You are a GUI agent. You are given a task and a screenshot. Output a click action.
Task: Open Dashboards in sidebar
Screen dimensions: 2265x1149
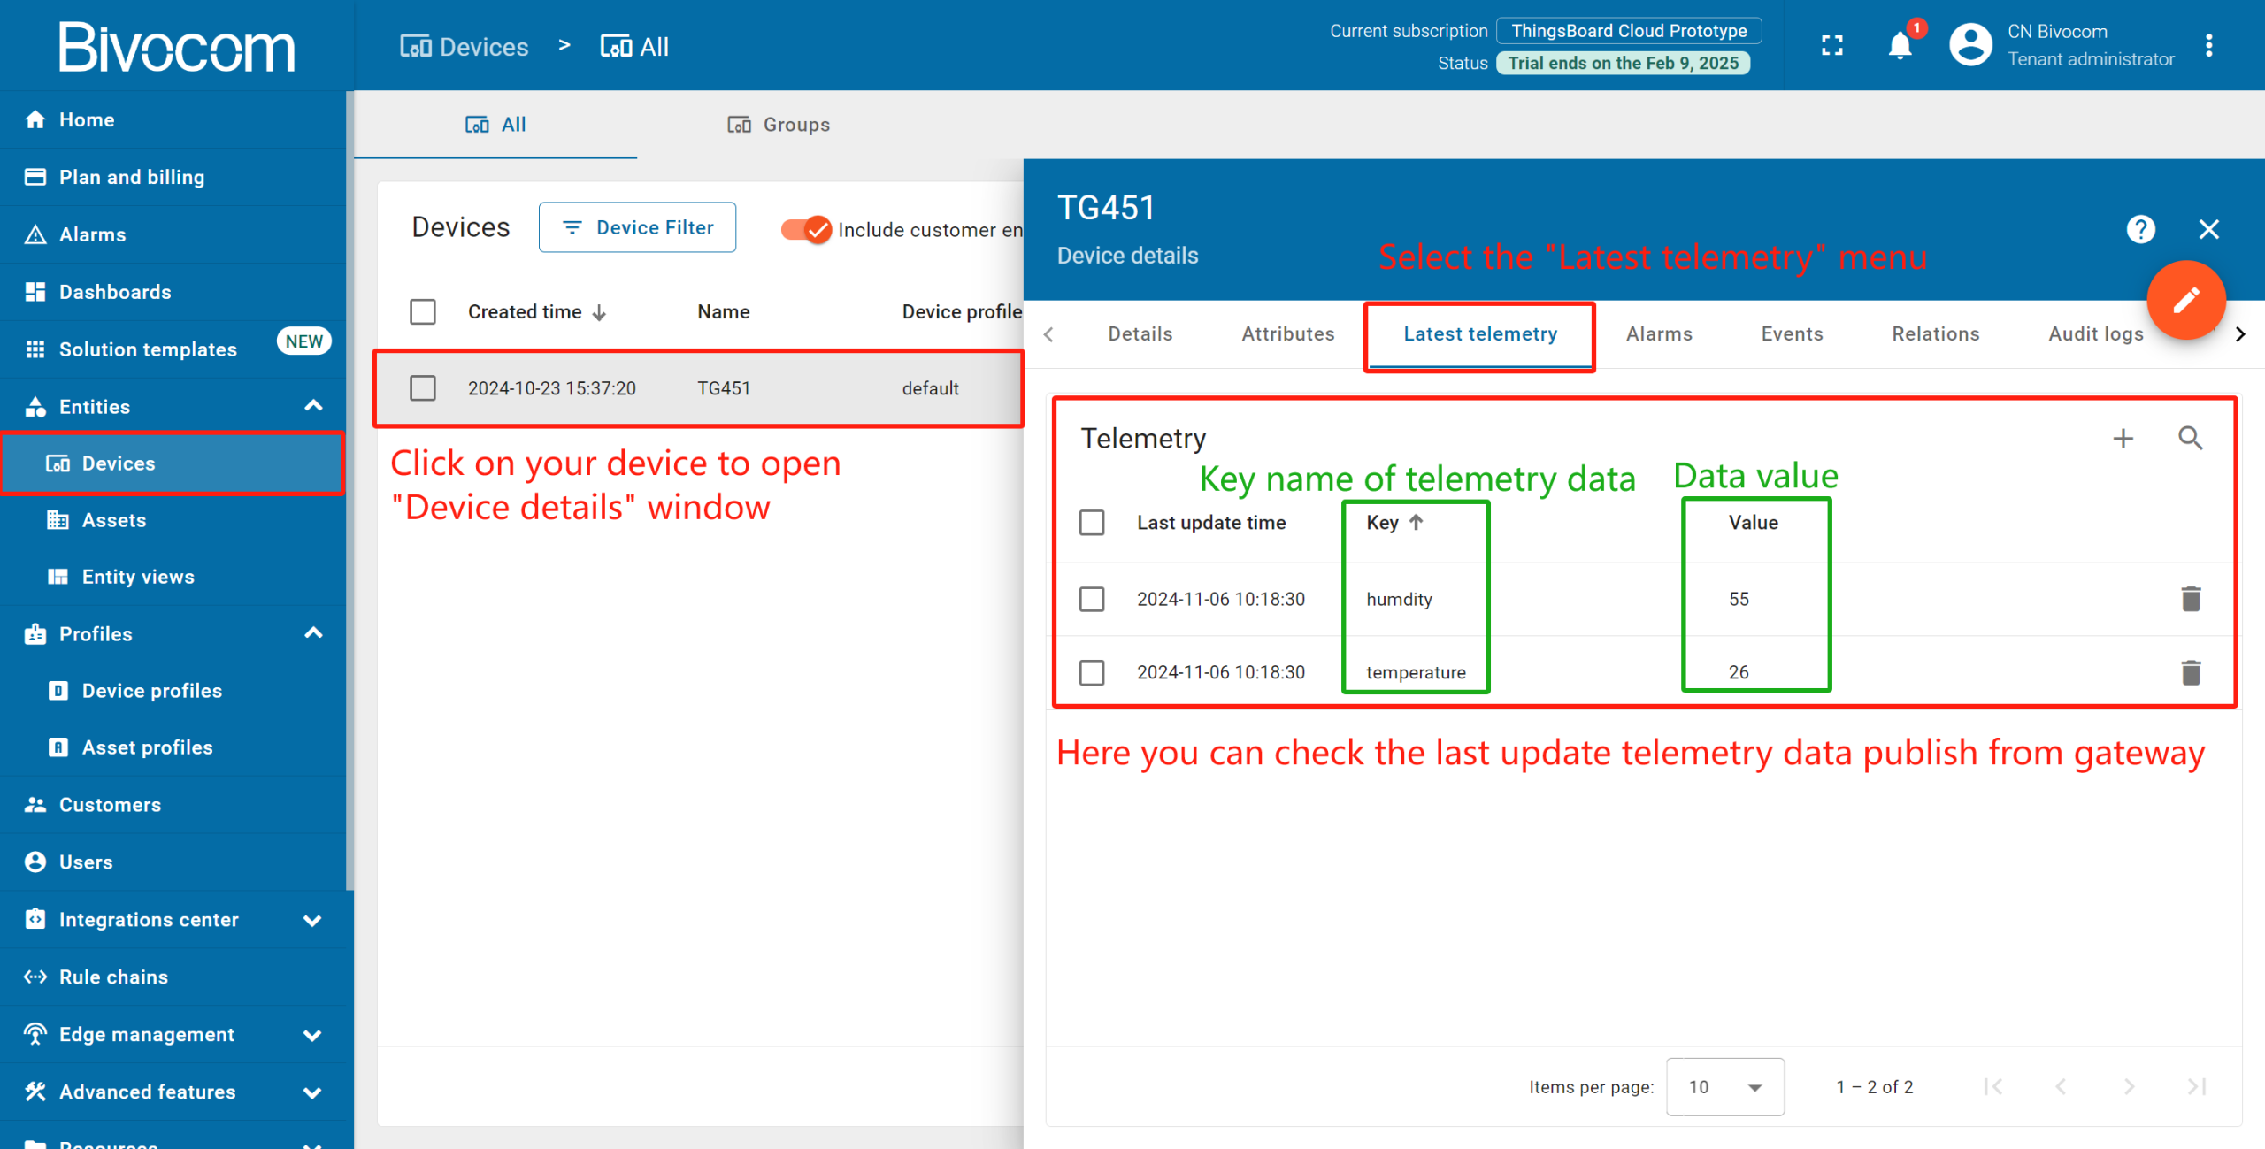(x=115, y=292)
